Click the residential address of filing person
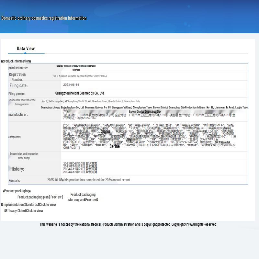 pos(91,101)
